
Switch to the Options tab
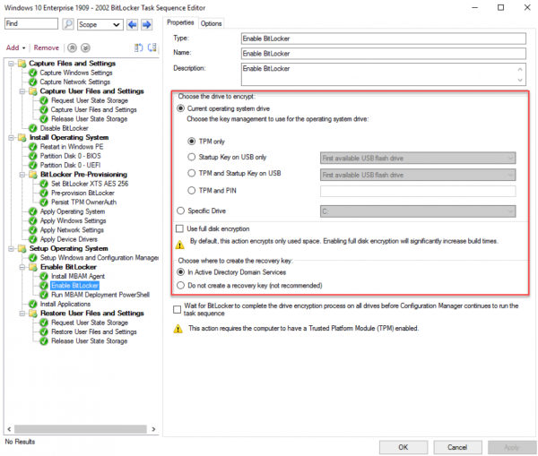point(211,23)
